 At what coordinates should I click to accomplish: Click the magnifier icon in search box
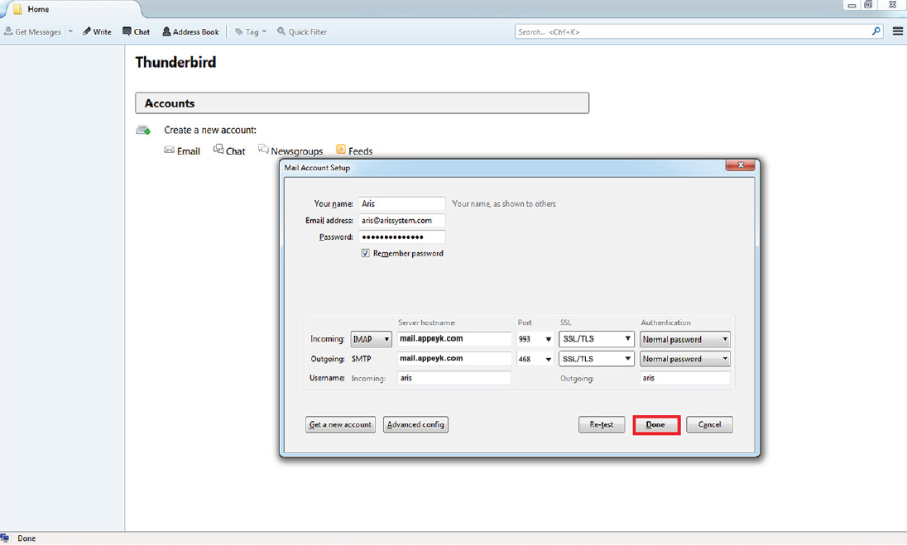[876, 31]
